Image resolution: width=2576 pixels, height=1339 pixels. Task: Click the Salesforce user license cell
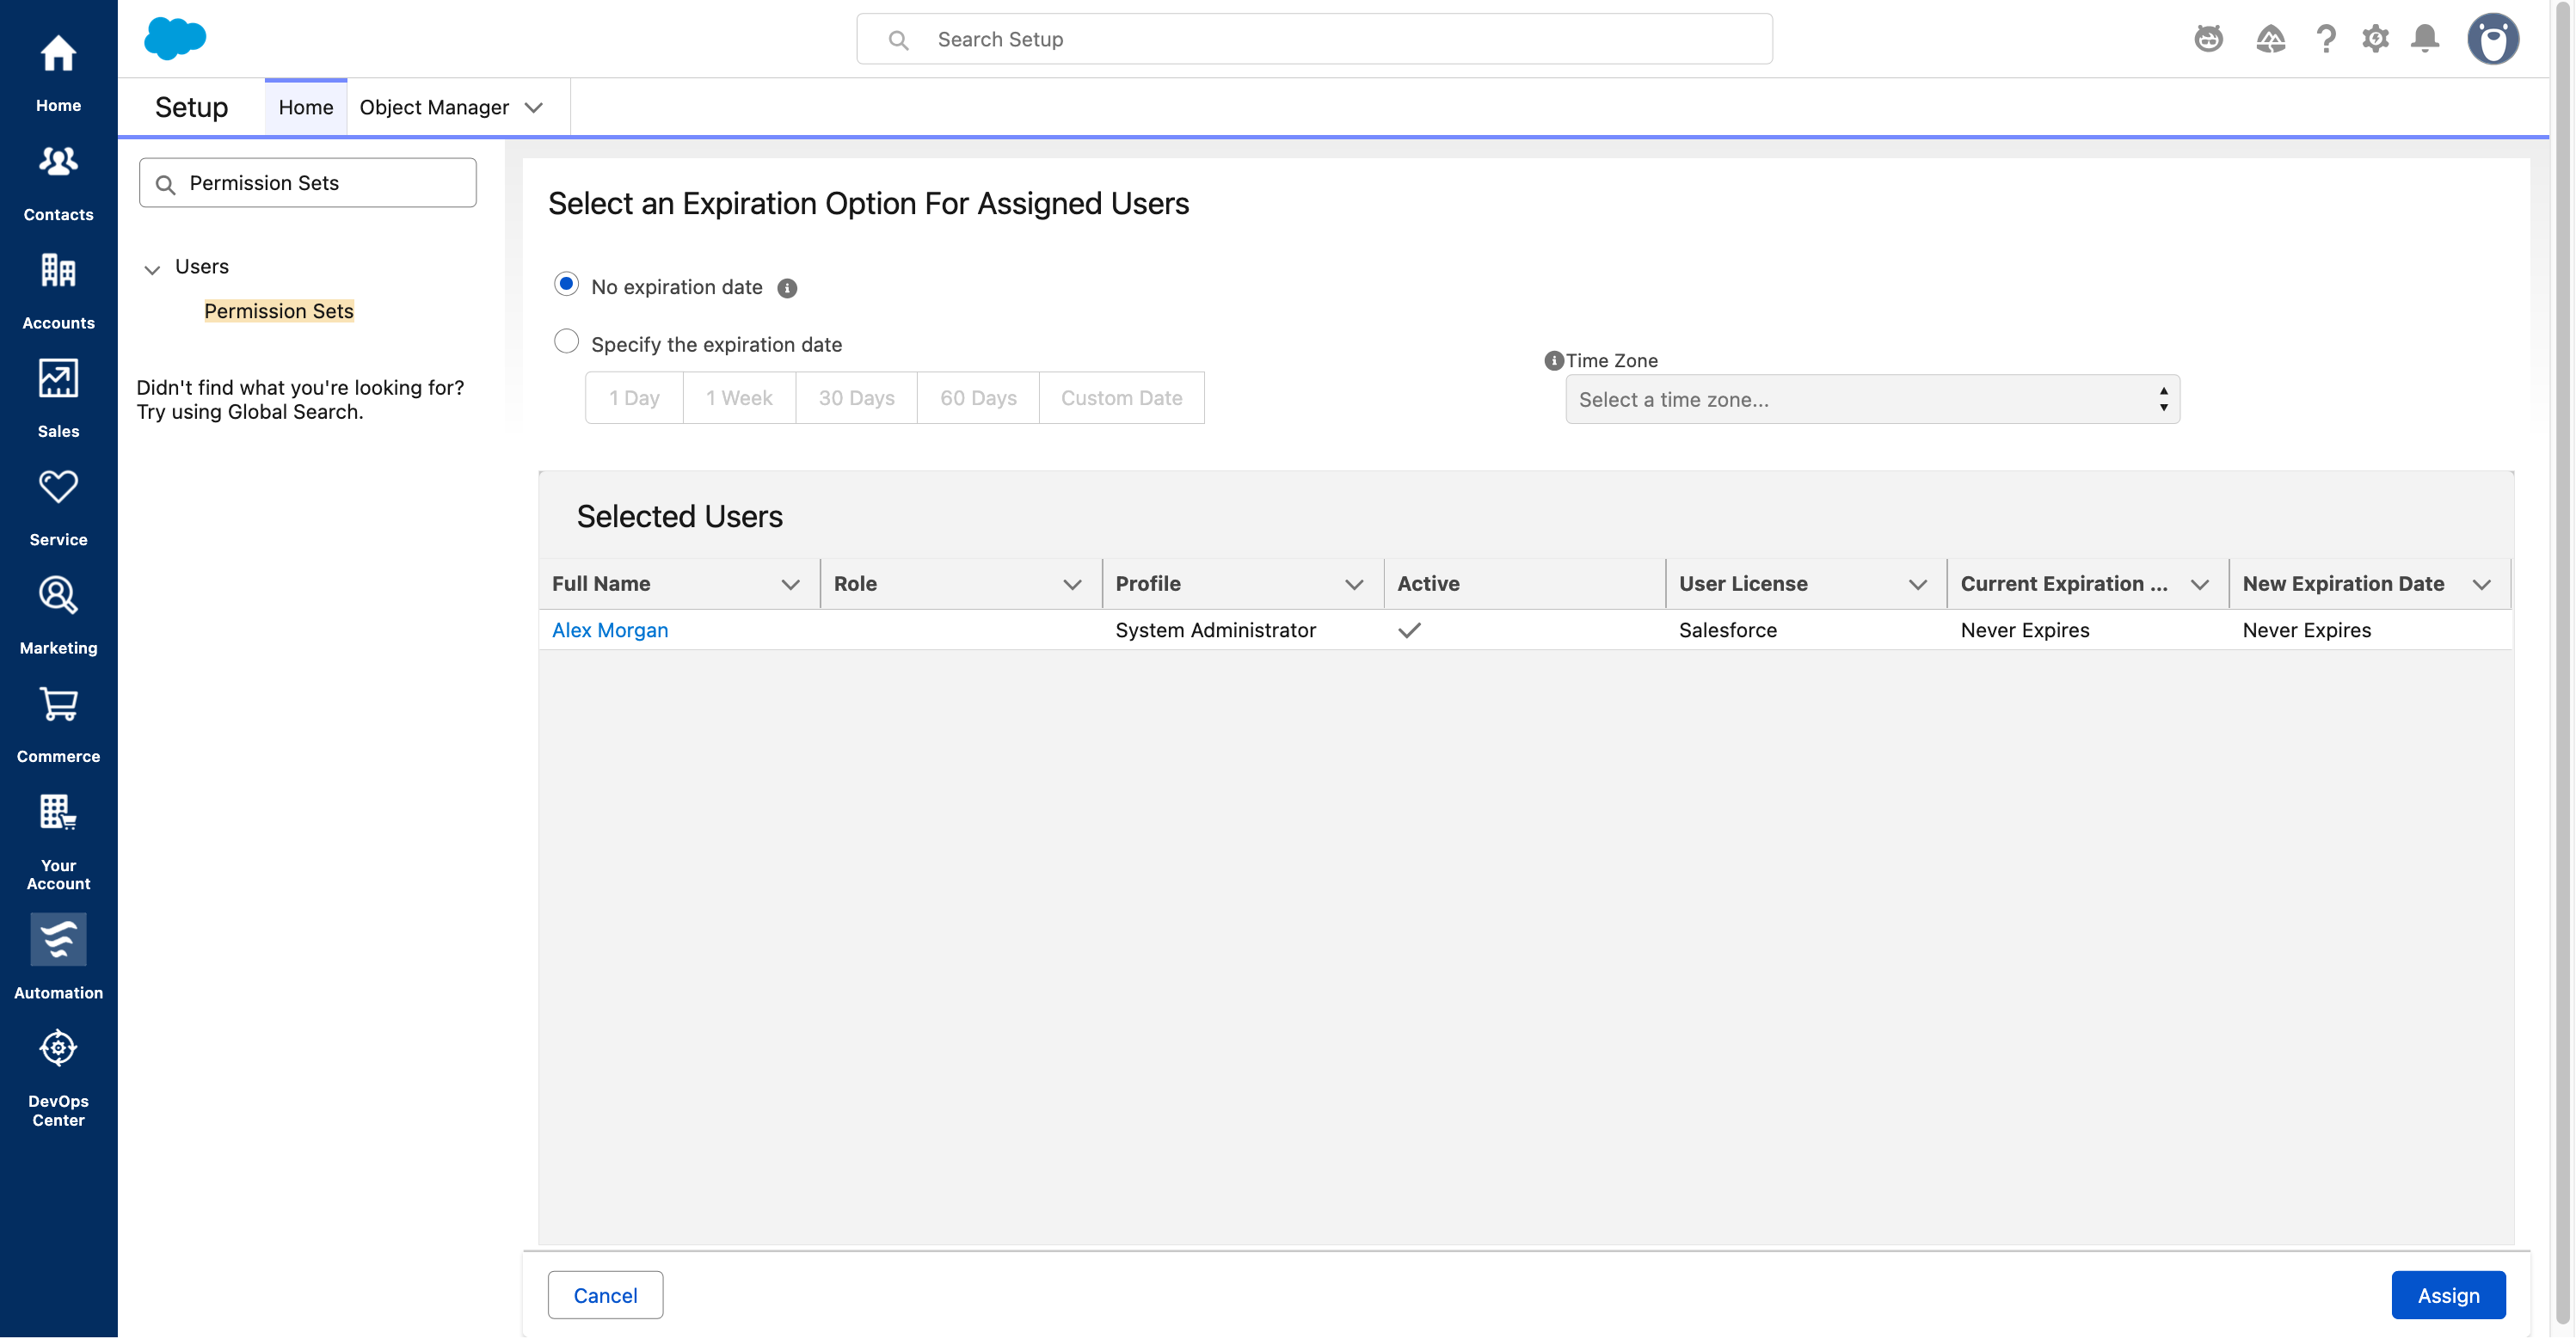click(1727, 630)
